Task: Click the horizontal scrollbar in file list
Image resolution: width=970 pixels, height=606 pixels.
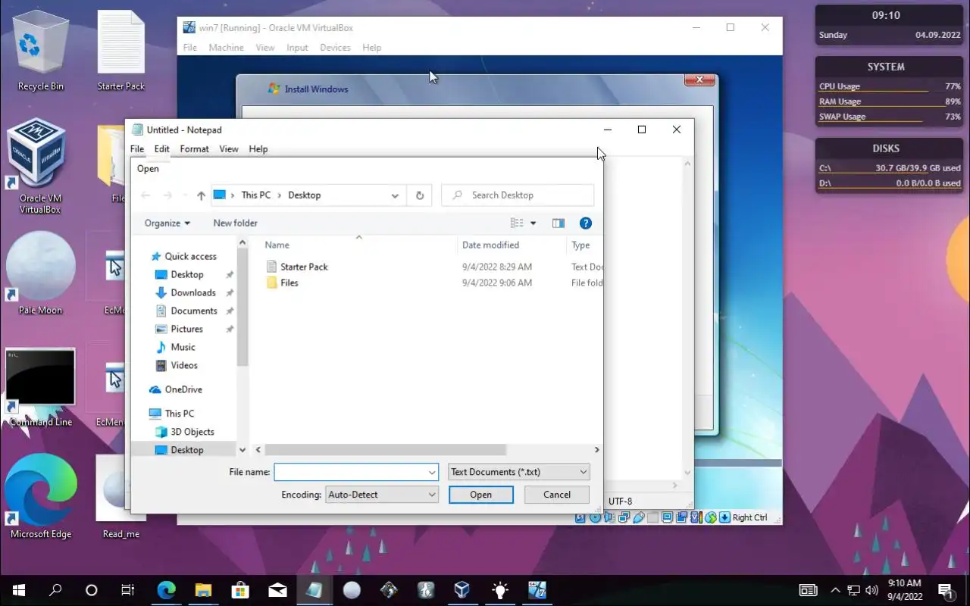Action: point(385,450)
